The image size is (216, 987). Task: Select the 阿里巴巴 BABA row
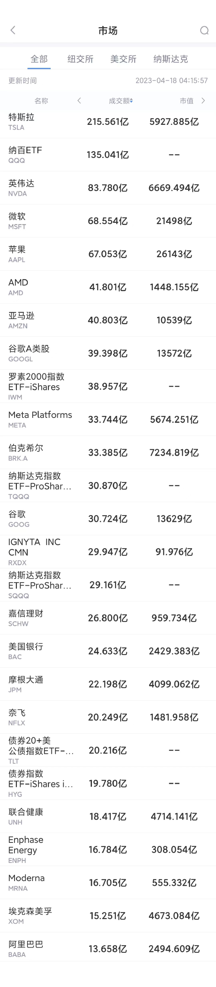coord(108,949)
